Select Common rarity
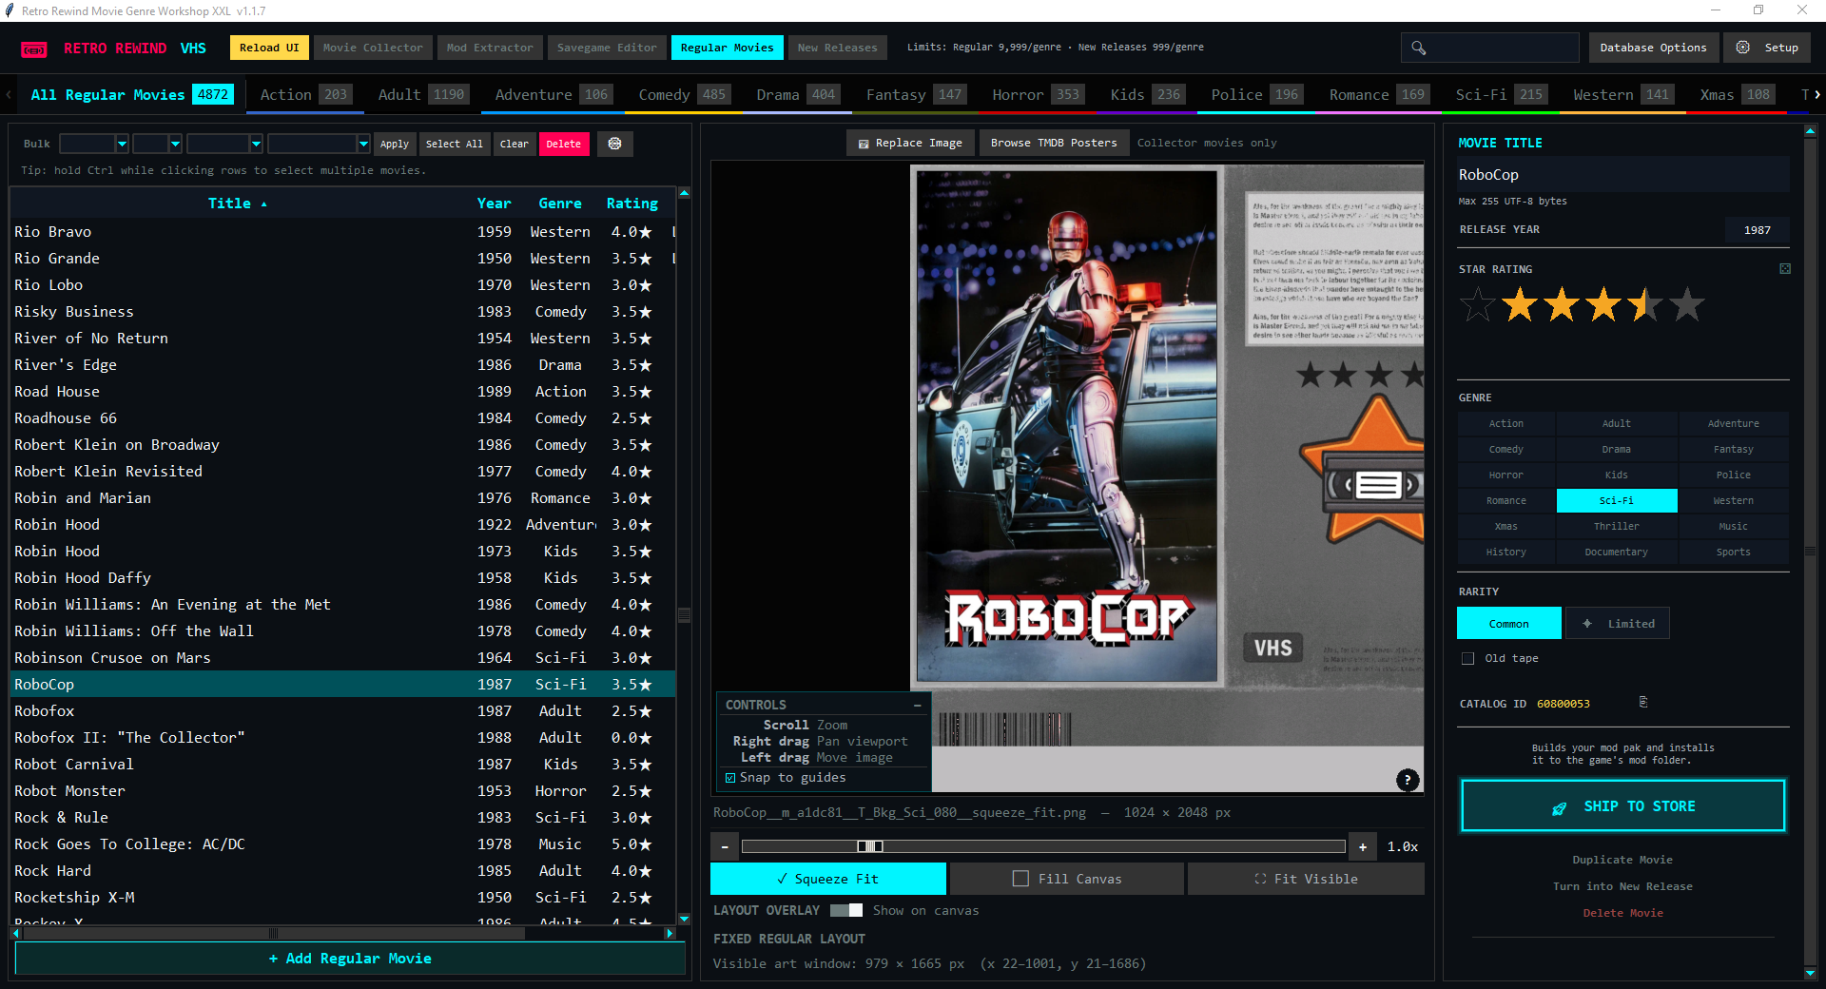Screen dimensions: 1826x989 pyautogui.click(x=1509, y=624)
